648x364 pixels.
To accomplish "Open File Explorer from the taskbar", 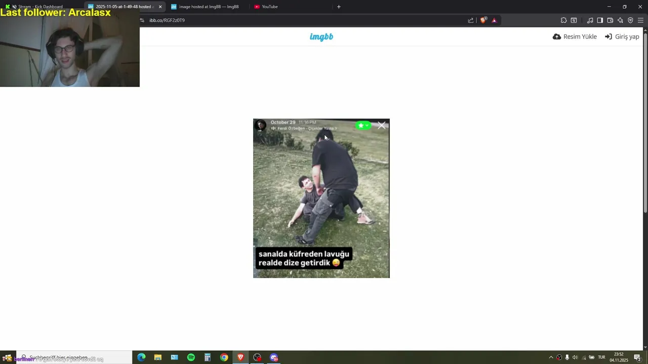I will (x=158, y=357).
